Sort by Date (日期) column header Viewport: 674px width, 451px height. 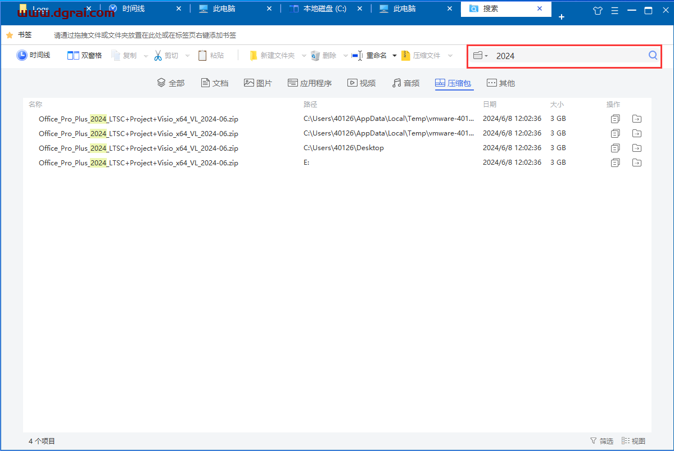click(490, 104)
